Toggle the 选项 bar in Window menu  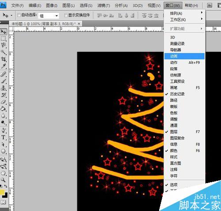(x=184, y=185)
